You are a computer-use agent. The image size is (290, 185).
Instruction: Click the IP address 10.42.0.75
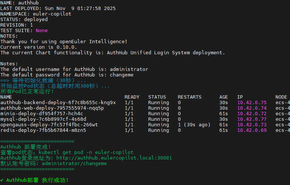click(x=252, y=103)
